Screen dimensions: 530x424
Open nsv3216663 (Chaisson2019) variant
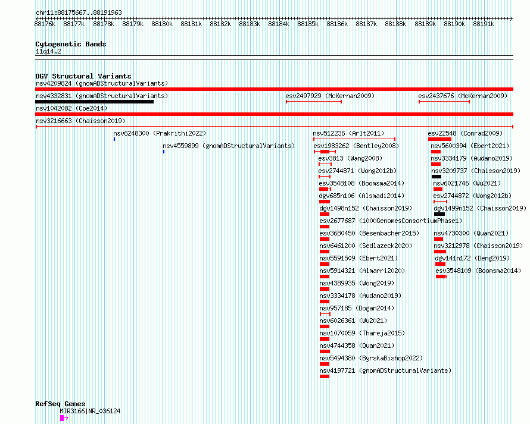80,121
